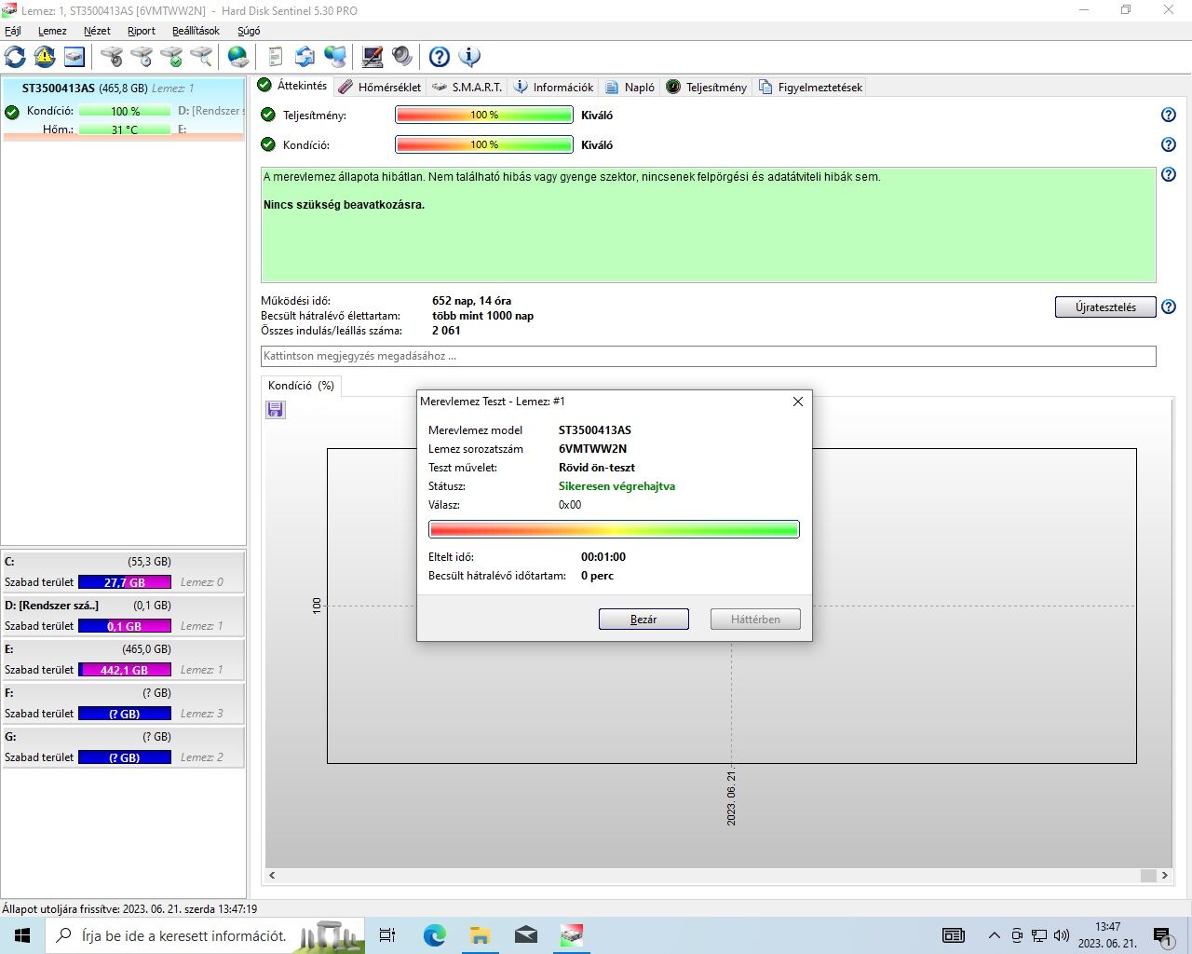Click the Windows Start button
Viewport: 1192px width, 954px height.
pos(22,935)
